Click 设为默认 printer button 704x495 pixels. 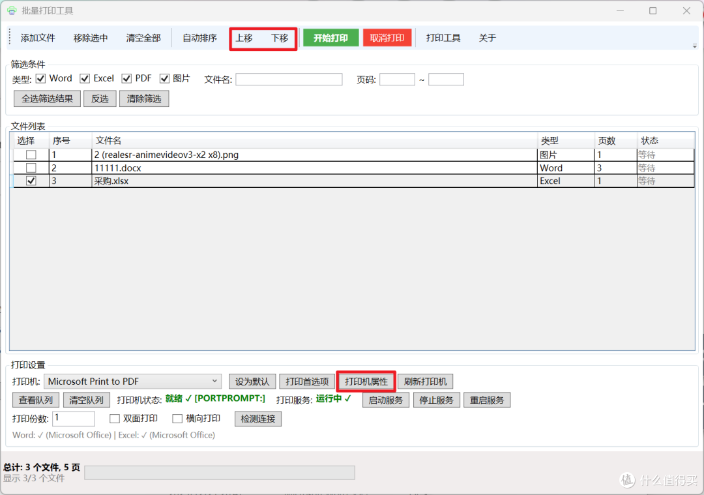click(252, 382)
